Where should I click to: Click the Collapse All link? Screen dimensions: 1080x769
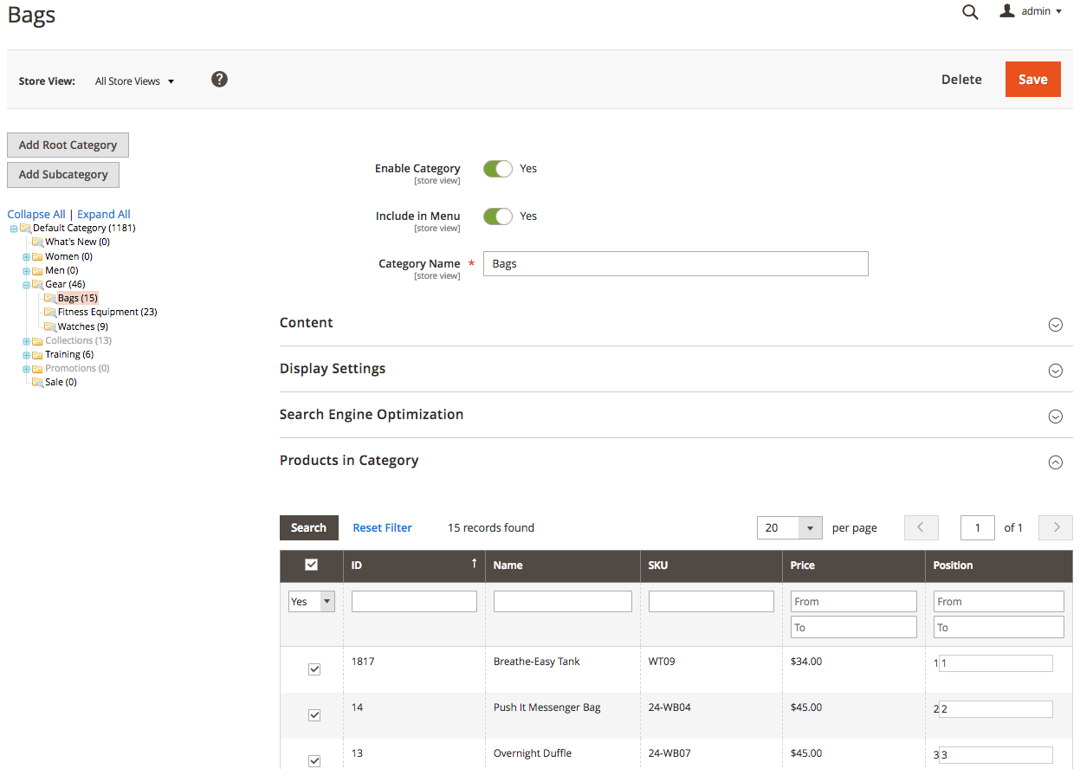(x=36, y=214)
